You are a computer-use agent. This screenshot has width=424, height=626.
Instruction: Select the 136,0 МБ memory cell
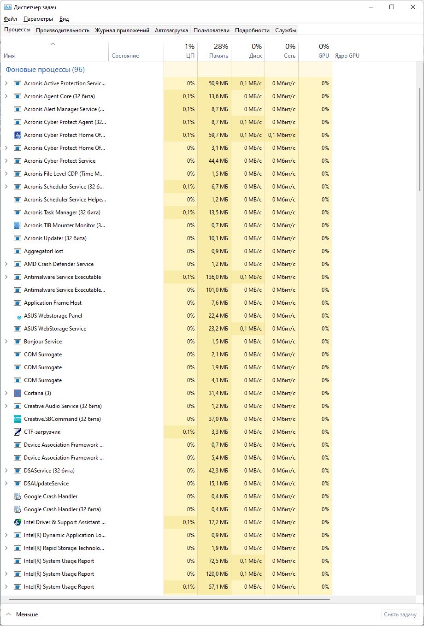click(214, 277)
